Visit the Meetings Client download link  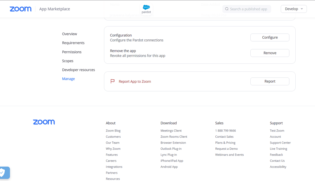click(171, 131)
